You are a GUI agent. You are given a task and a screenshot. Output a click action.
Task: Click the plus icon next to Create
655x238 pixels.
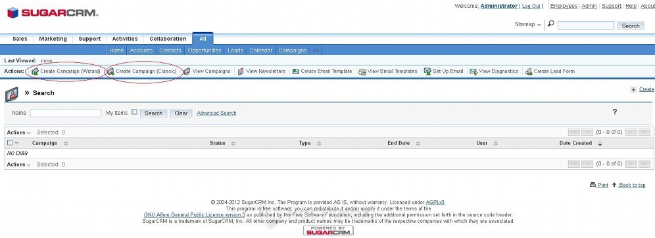[x=634, y=90]
